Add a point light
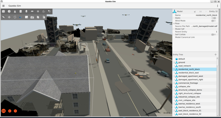Viewport: 221px width, 118px height. pos(38,11)
